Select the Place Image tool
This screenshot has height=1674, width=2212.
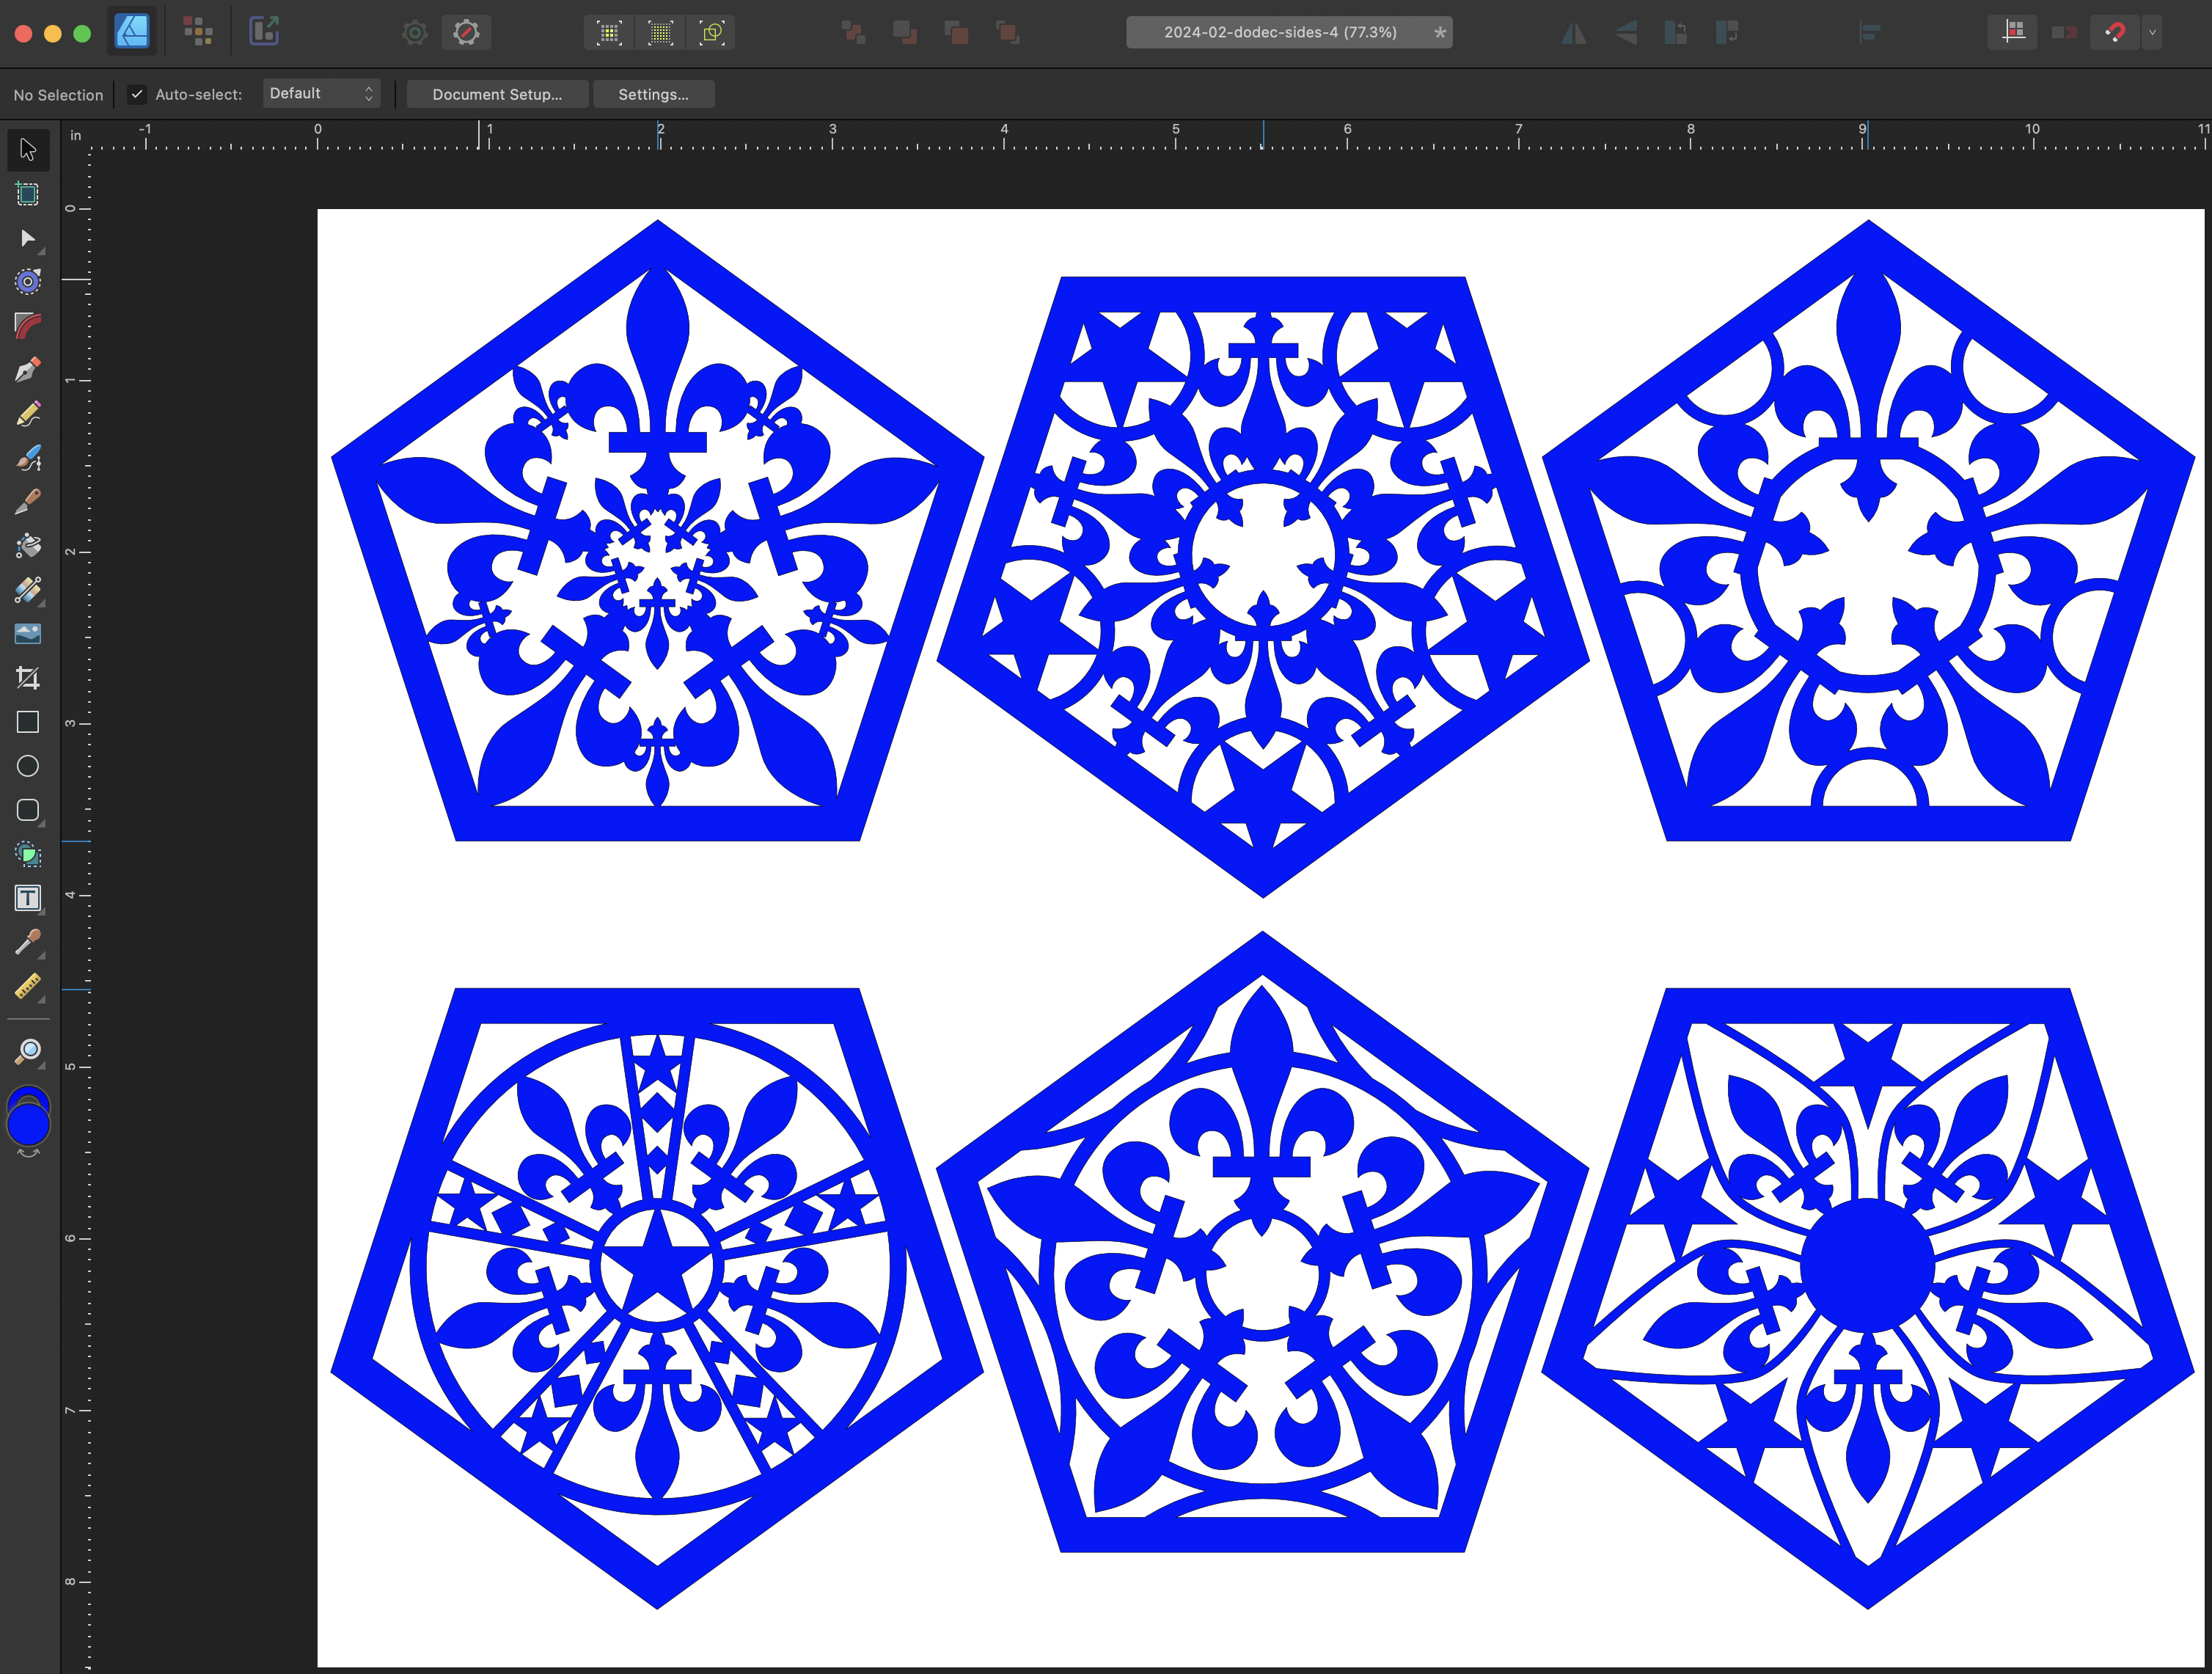pyautogui.click(x=28, y=634)
